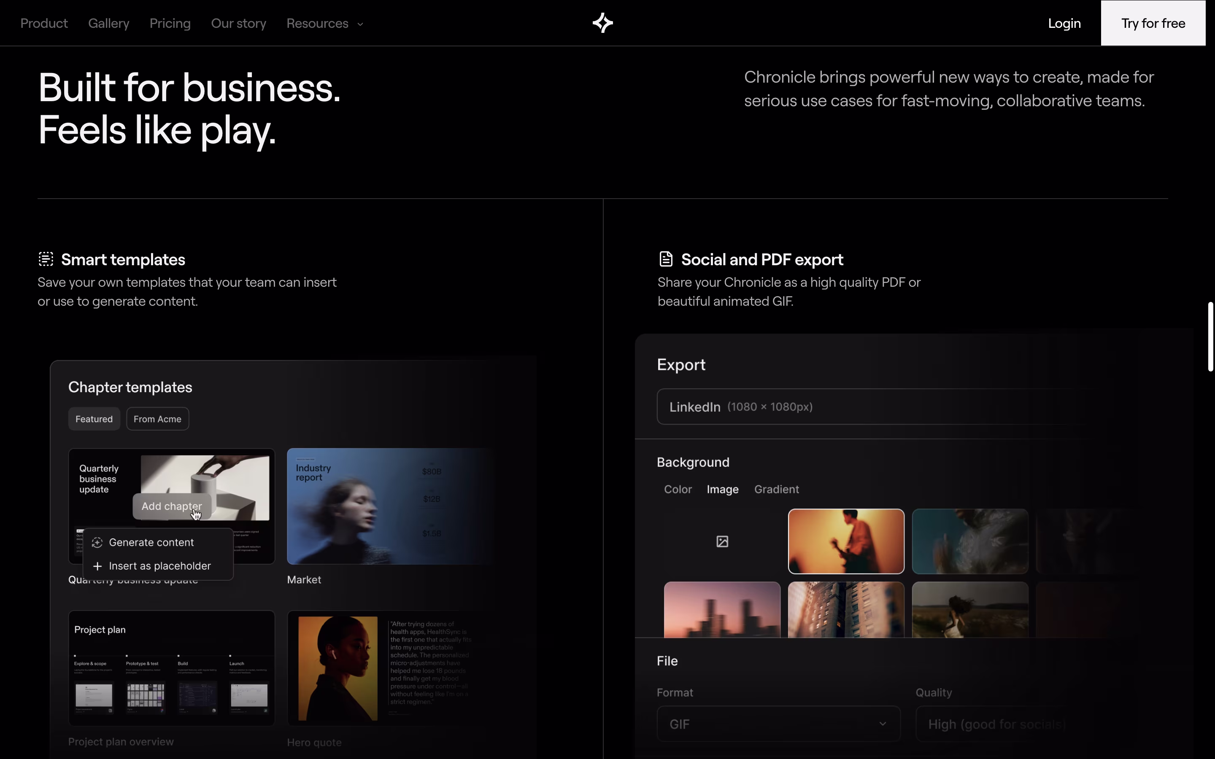This screenshot has width=1215, height=759.
Task: Choose Insert as placeholder option
Action: [x=158, y=566]
